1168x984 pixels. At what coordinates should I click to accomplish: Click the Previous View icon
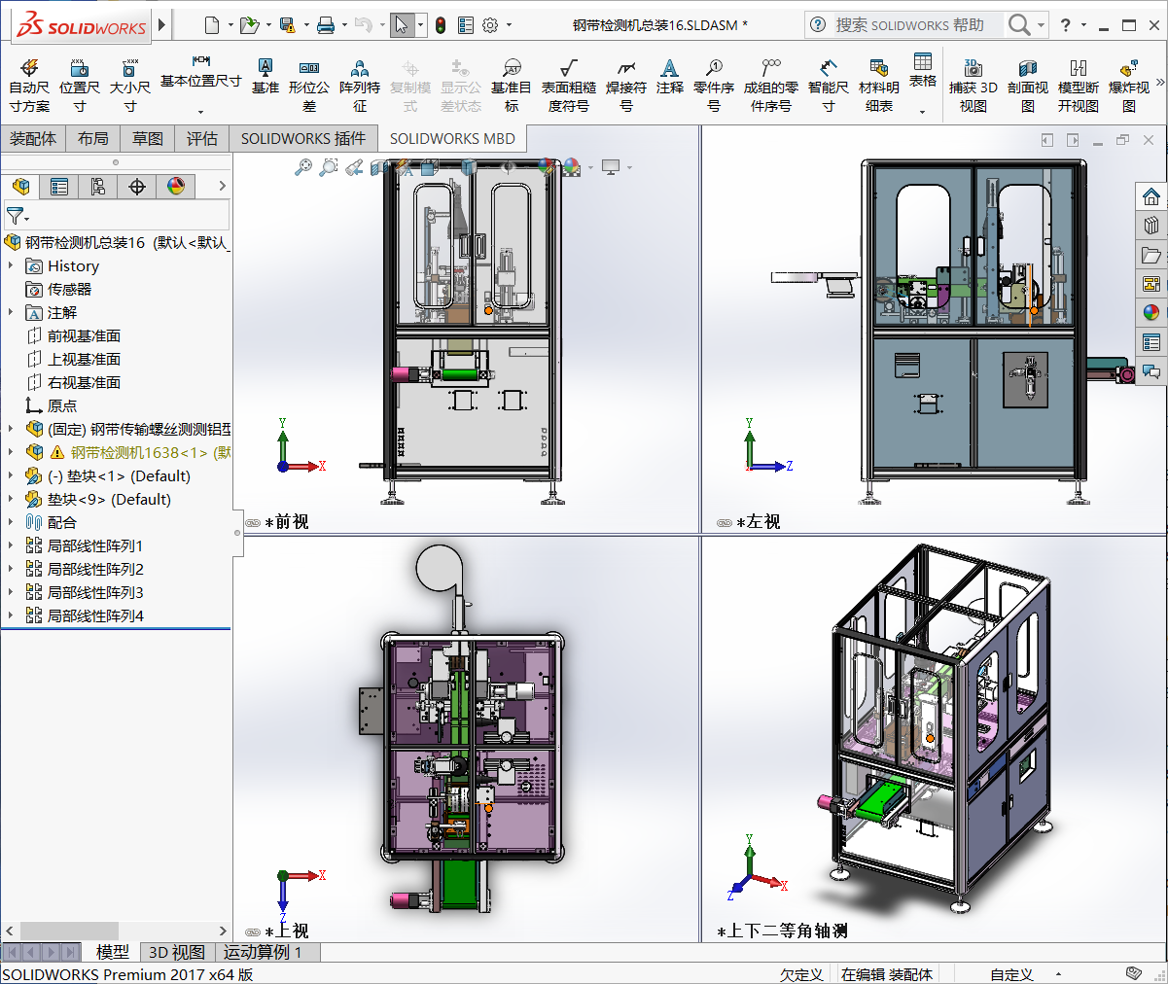pyautogui.click(x=354, y=167)
